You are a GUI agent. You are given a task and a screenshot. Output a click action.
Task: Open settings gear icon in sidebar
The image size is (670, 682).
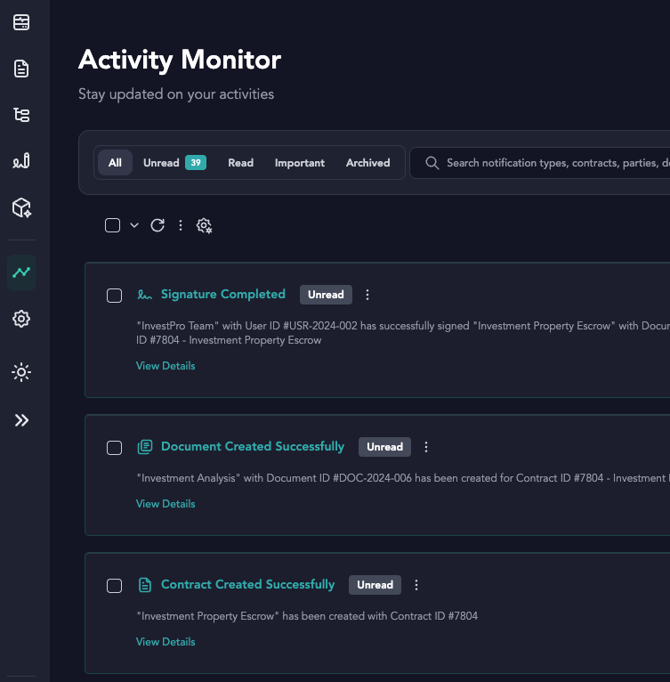point(21,319)
